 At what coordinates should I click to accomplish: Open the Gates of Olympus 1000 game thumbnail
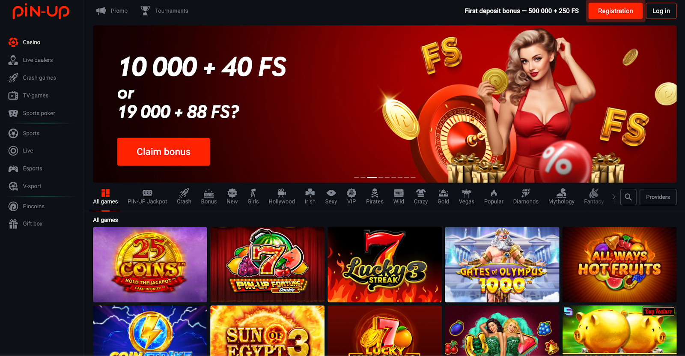502,264
